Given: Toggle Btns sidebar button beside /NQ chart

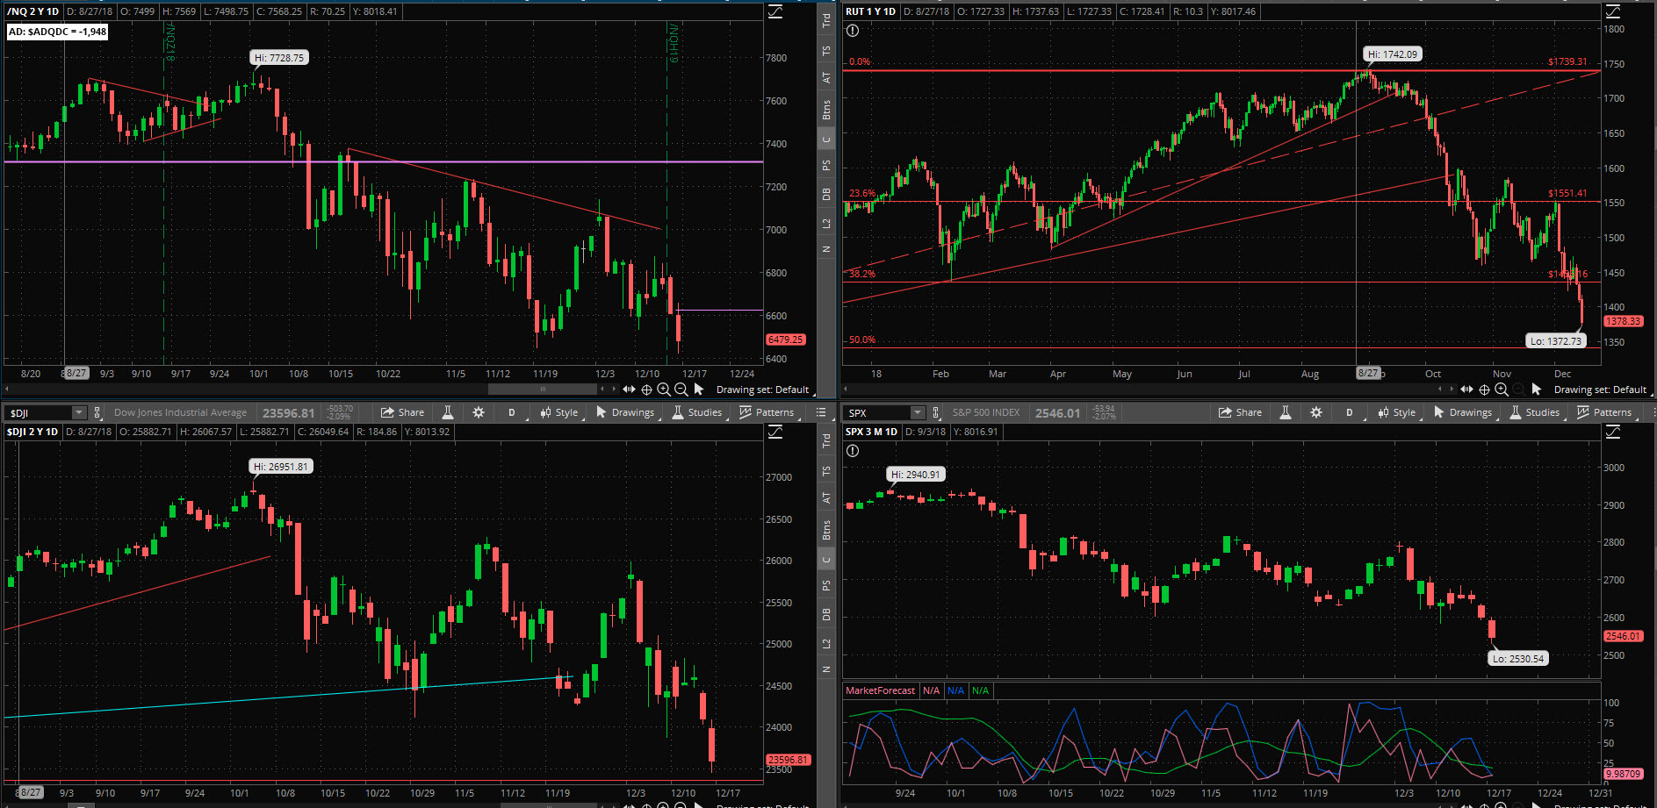Looking at the screenshot, I should click(x=826, y=110).
